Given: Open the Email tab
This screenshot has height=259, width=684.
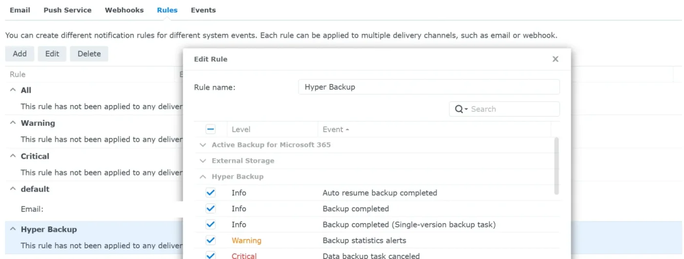Looking at the screenshot, I should (x=20, y=10).
